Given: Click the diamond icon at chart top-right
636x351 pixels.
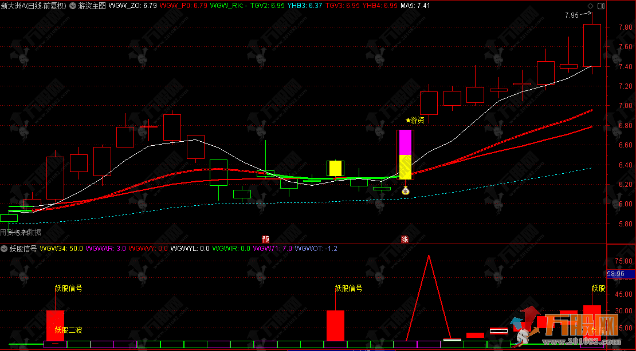Looking at the screenshot, I should click(590, 6).
